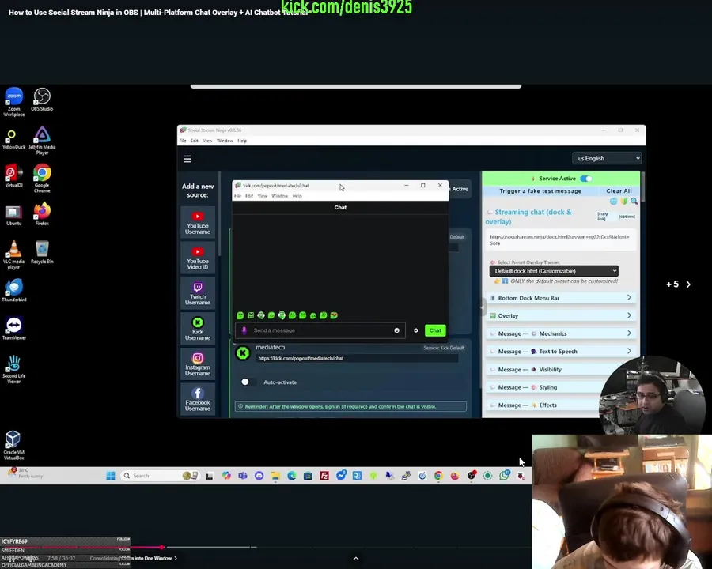This screenshot has height=569, width=712.
Task: Open Help menu in Social Stream Ninja
Action: 242,141
